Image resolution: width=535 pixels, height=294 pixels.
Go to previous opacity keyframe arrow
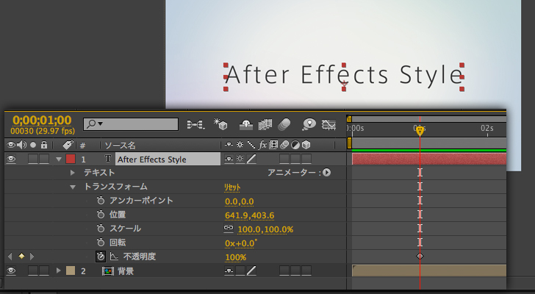[x=10, y=256]
